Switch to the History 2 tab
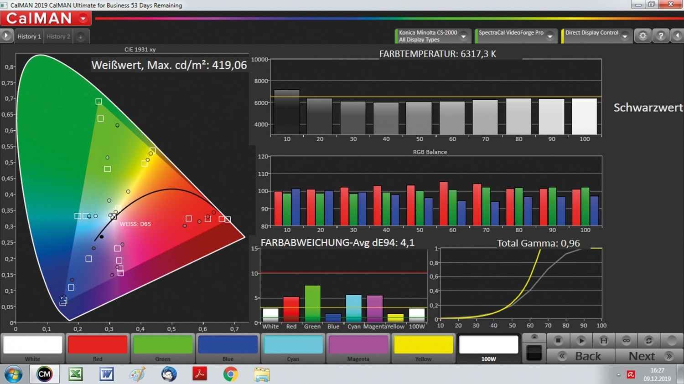This screenshot has width=684, height=384. click(58, 36)
